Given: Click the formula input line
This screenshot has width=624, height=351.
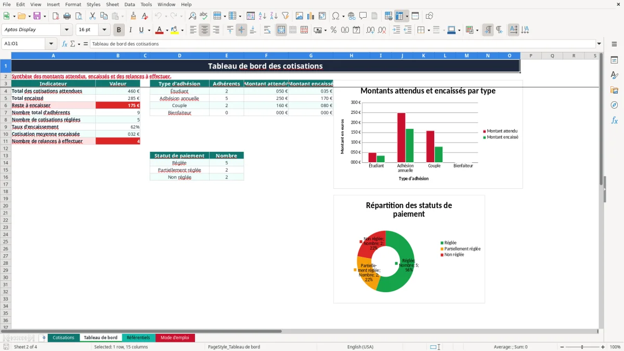Looking at the screenshot, I should tap(342, 44).
